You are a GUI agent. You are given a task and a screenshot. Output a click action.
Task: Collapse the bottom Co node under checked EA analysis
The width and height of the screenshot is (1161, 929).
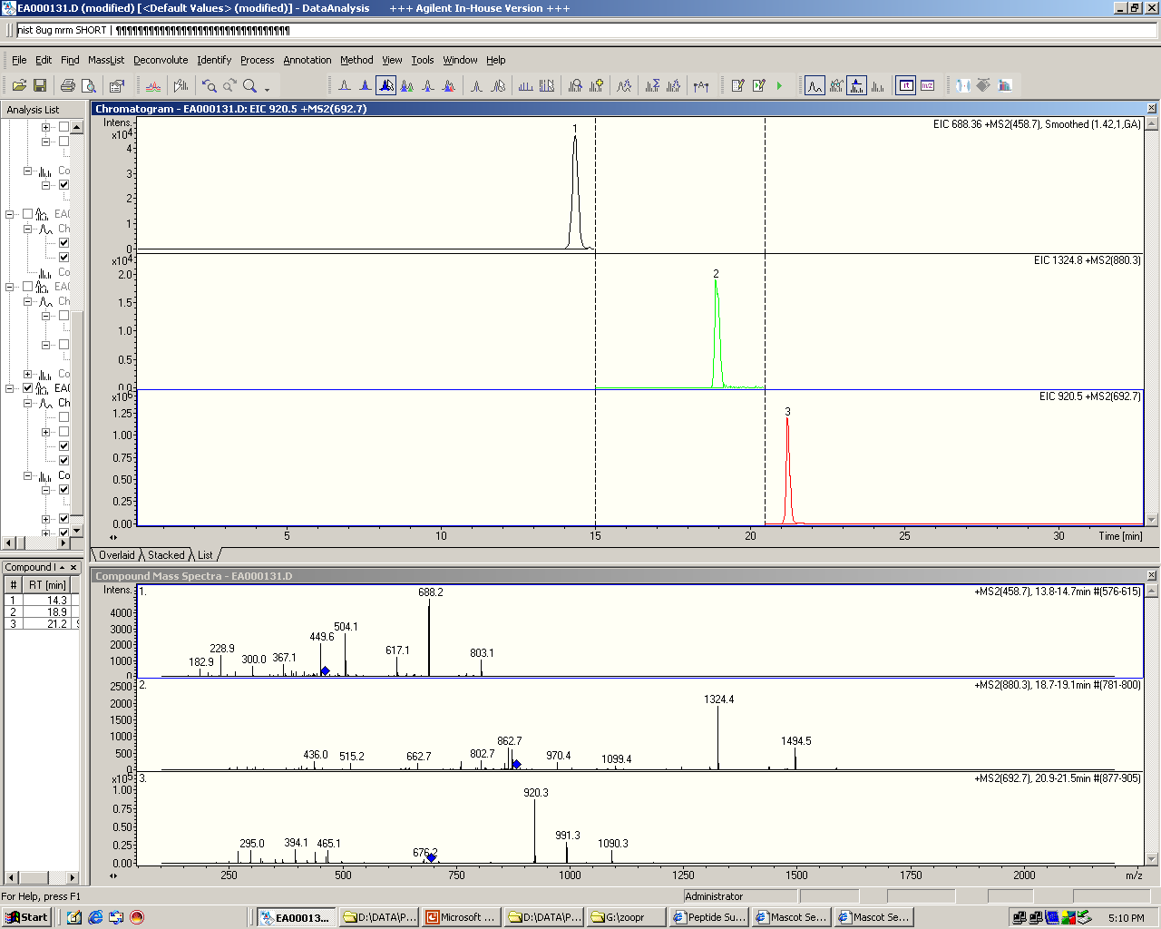[28, 475]
